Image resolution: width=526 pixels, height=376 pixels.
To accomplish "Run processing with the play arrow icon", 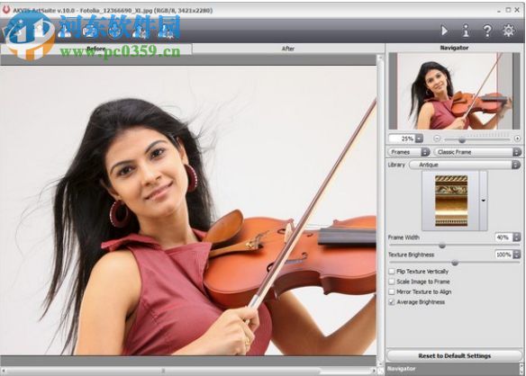I will click(444, 31).
